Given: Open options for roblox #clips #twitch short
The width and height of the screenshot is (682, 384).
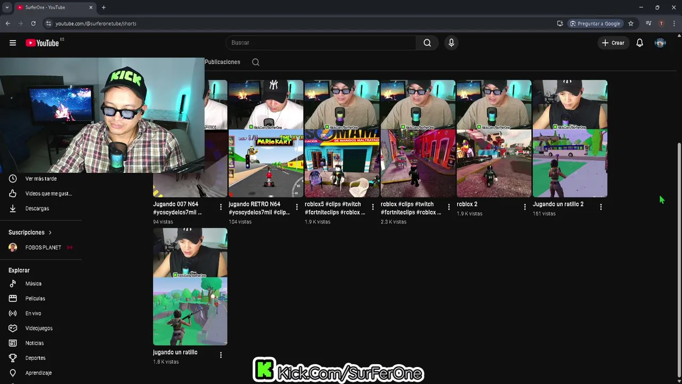Looking at the screenshot, I should (x=449, y=207).
